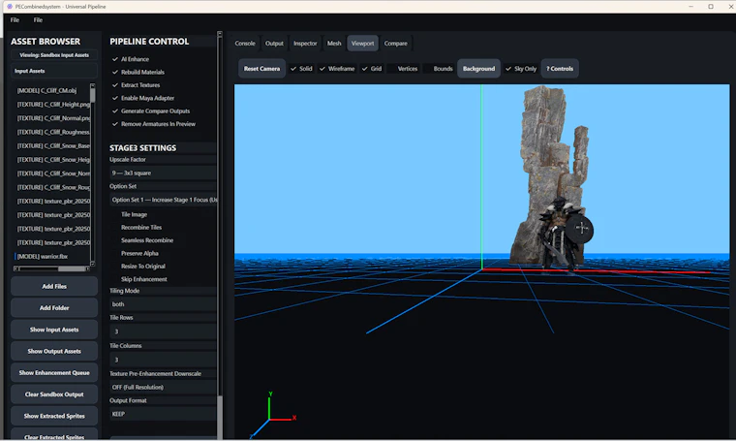Open the Output Format dropdown
Screen dimensions: 736x441
tap(163, 414)
